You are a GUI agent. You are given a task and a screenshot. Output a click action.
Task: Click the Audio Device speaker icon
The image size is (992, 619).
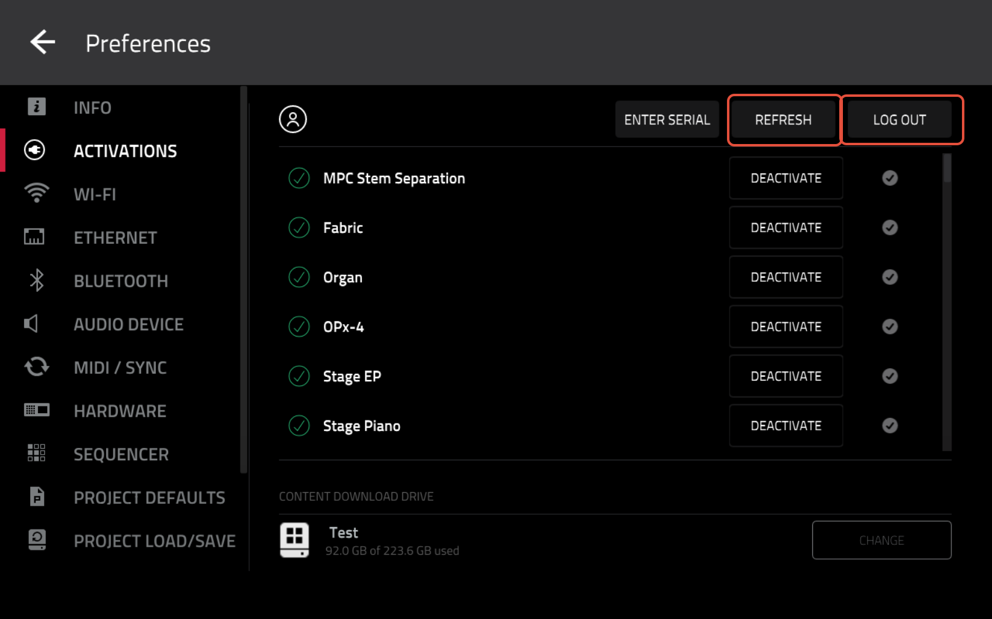pos(31,324)
